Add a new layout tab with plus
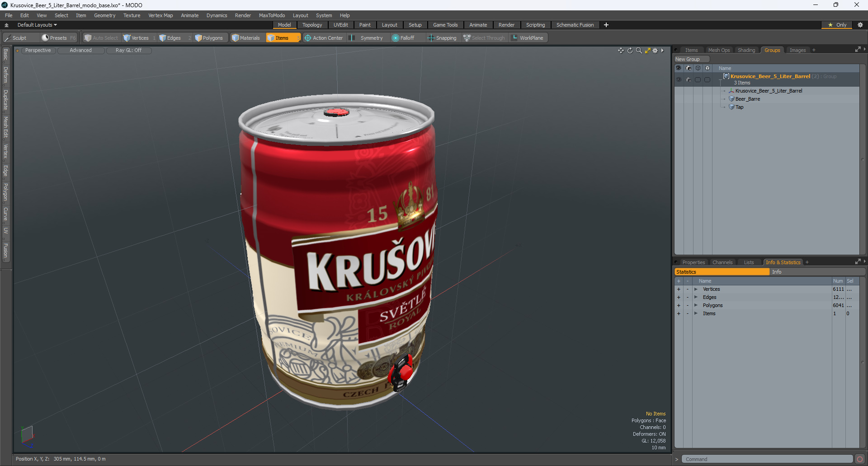 pos(606,25)
